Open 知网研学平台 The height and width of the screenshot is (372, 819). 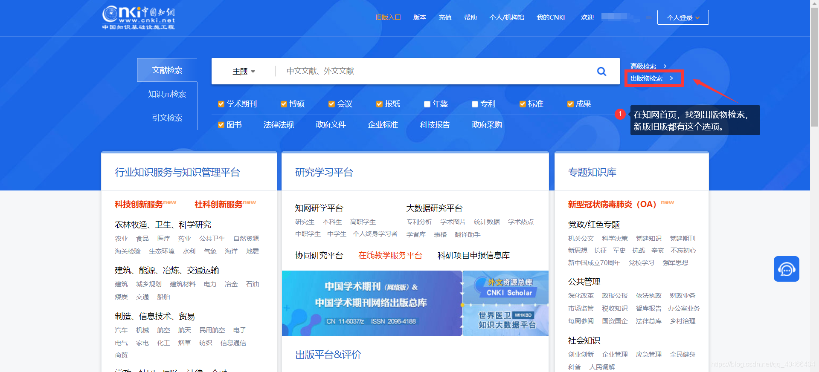tap(319, 208)
